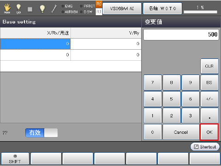Click the PRTCT status indicator

(87, 6)
